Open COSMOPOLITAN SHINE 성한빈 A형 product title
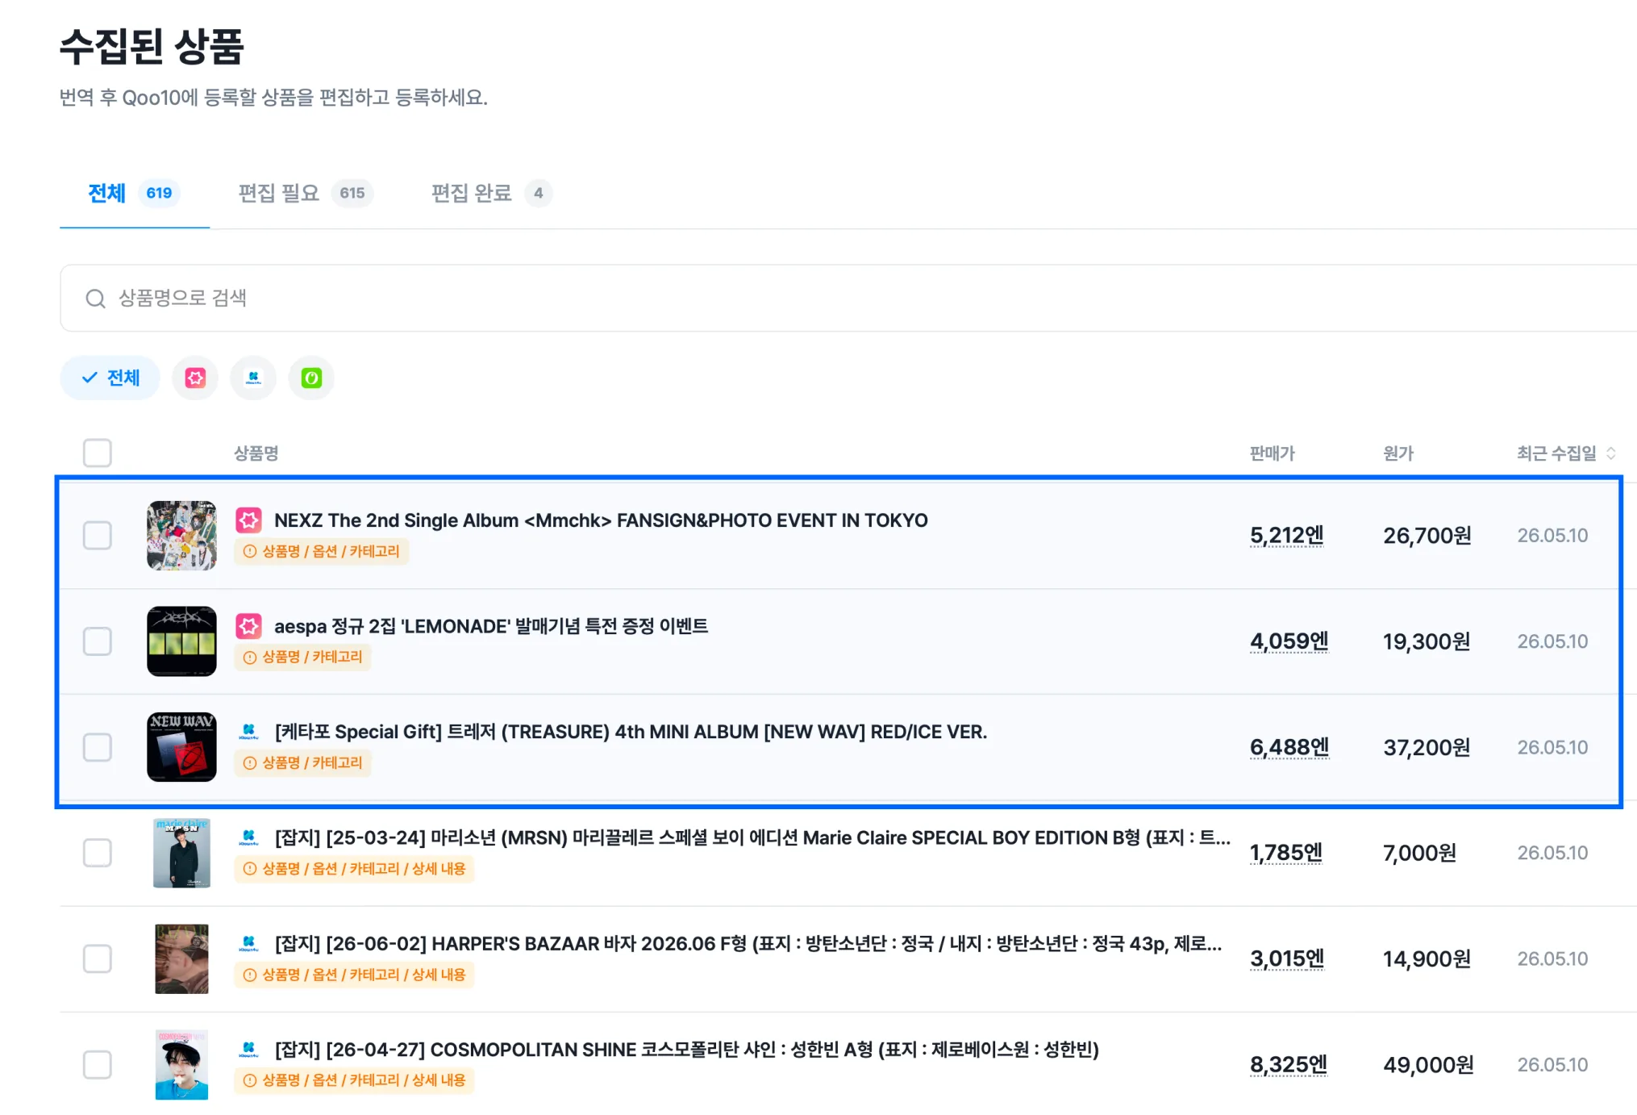 tap(686, 1049)
